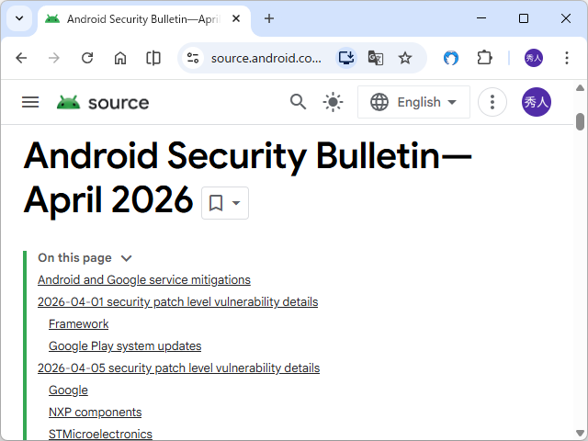Screen dimensions: 588x441
Task: Open the tab search dropdown arrow
Action: [19, 18]
